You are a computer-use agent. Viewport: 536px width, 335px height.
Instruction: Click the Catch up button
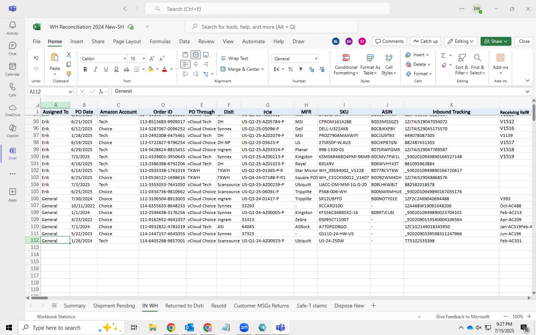[x=425, y=41]
